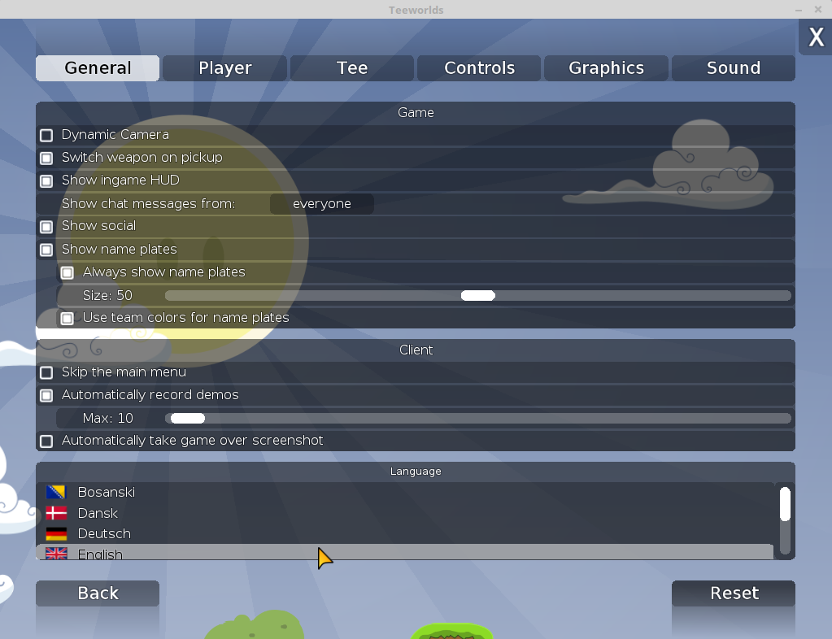Viewport: 832px width, 639px height.
Task: Close settings with the X button
Action: click(816, 37)
